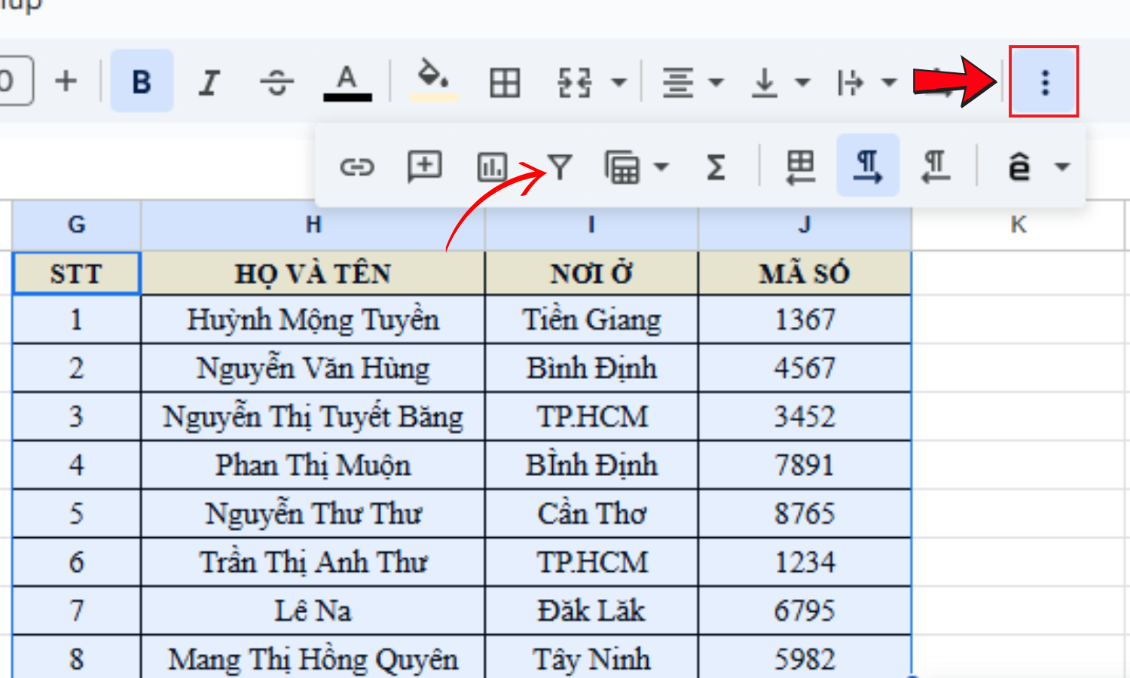Create a filter with the funnel icon
The image size is (1130, 678).
pyautogui.click(x=560, y=166)
